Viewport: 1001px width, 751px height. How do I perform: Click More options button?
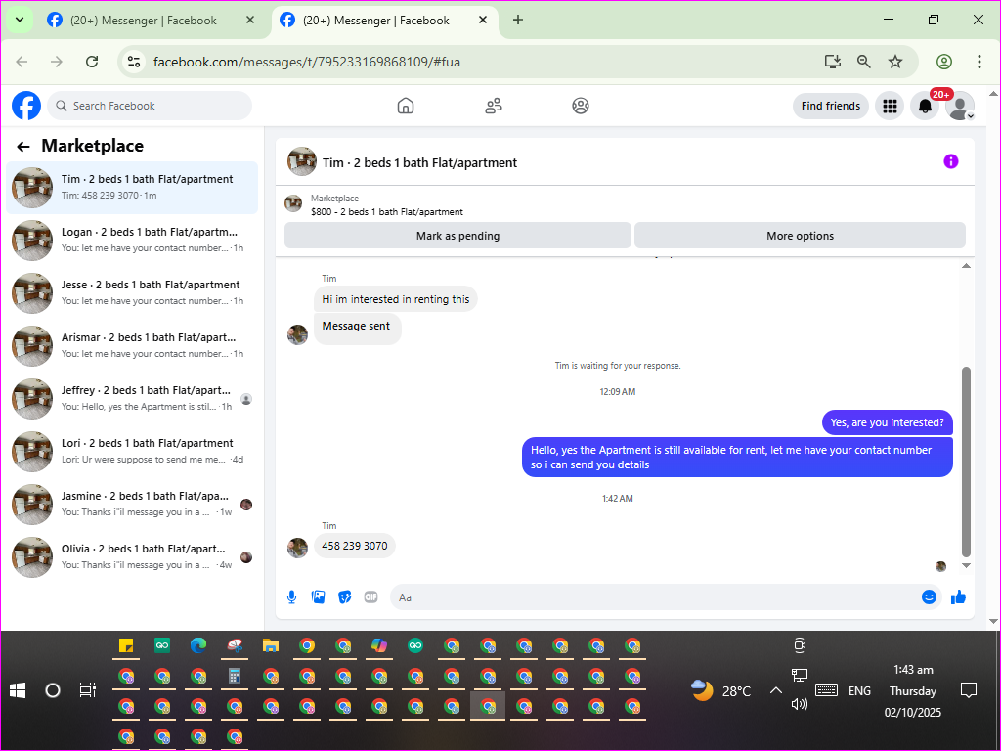coord(800,236)
